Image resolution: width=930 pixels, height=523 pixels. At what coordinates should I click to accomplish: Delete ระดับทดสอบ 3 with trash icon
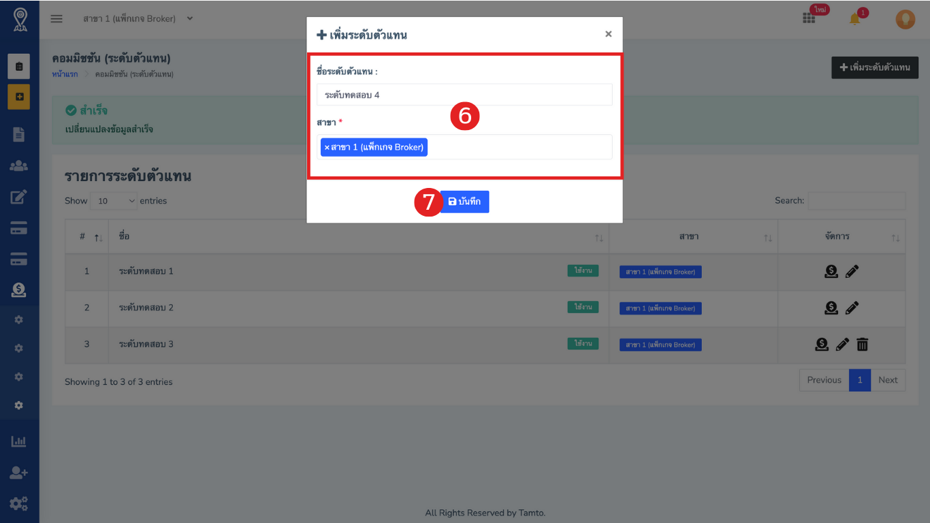point(862,345)
